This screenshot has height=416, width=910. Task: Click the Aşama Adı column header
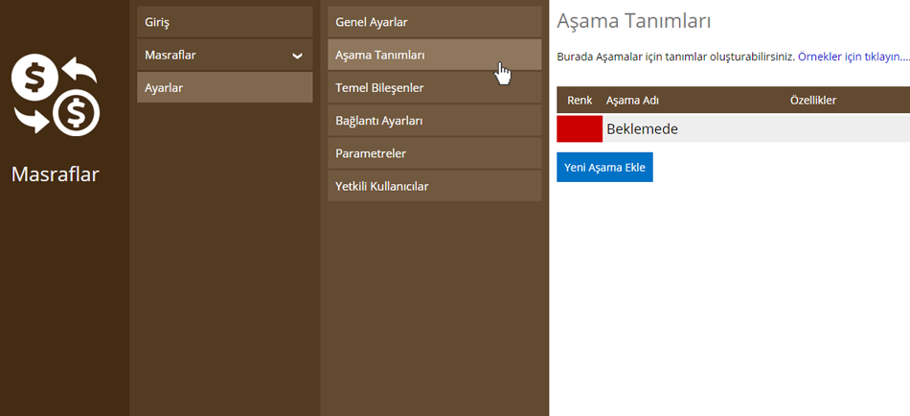[x=632, y=100]
